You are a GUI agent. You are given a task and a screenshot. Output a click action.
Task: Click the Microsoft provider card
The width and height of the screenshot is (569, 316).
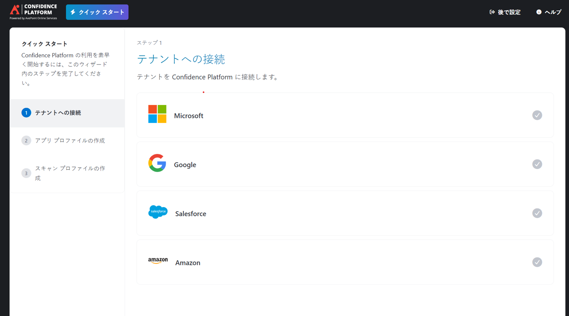(x=345, y=115)
